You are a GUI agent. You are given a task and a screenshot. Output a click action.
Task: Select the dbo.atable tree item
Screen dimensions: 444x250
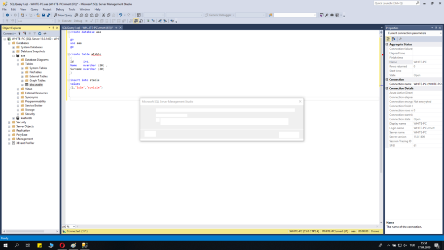(x=36, y=85)
